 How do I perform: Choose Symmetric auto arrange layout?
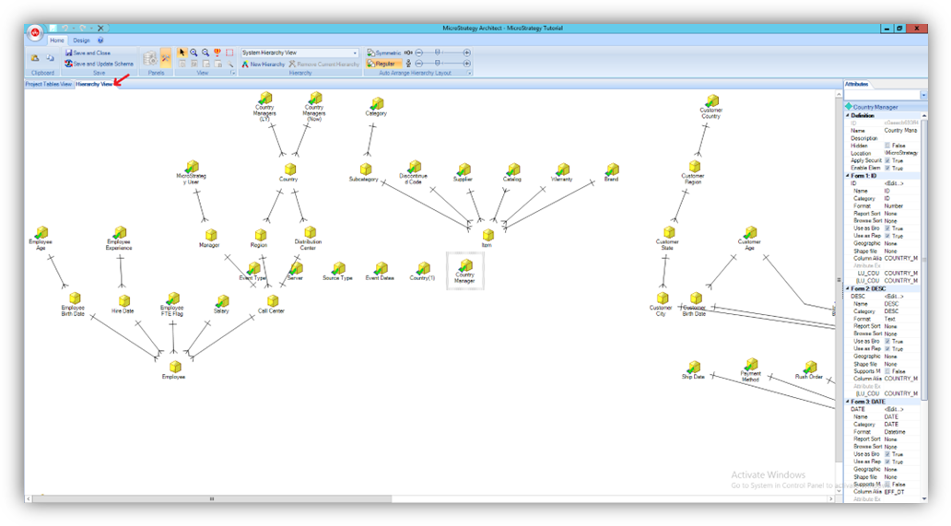point(384,53)
